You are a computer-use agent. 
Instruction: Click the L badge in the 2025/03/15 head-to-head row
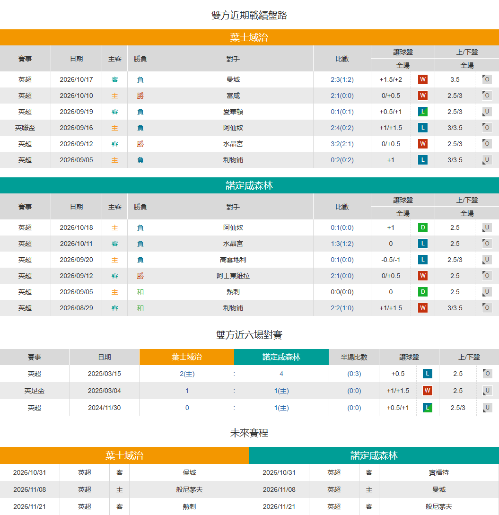(427, 374)
